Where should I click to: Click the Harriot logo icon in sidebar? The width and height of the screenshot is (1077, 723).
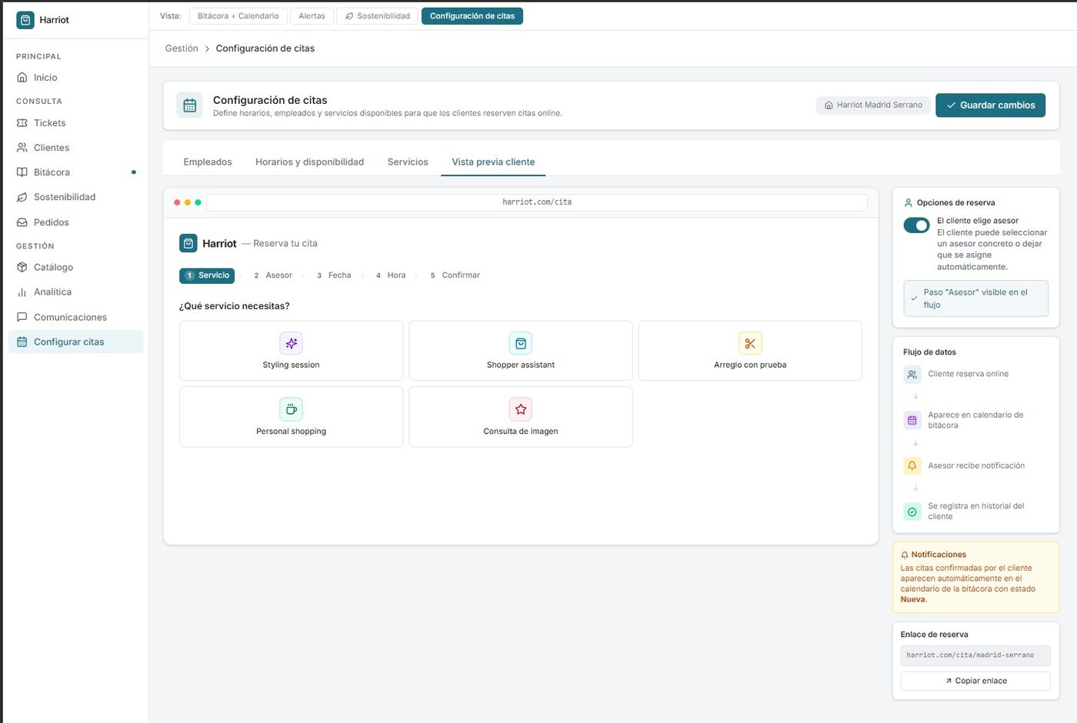click(x=25, y=20)
